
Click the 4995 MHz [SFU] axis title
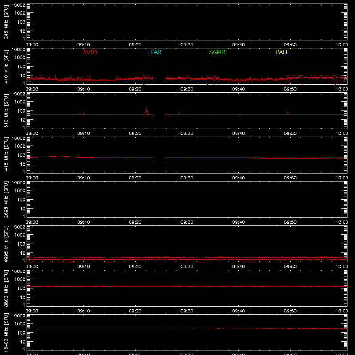(x=6, y=244)
